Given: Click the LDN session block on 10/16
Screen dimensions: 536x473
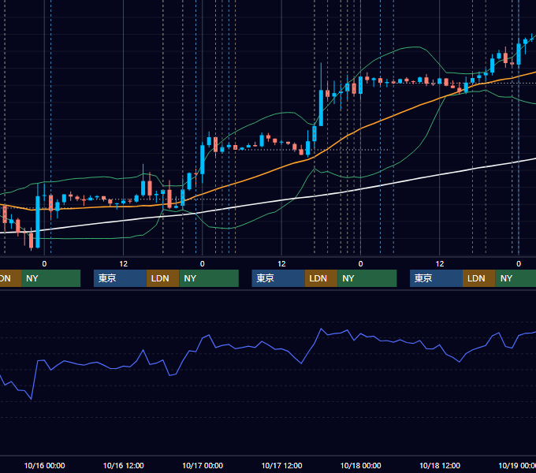Looking at the screenshot, I should (162, 278).
